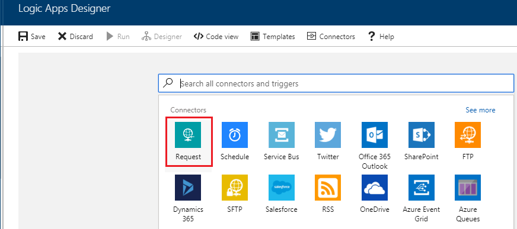This screenshot has width=517, height=229.
Task: Switch to Code view
Action: tap(216, 36)
